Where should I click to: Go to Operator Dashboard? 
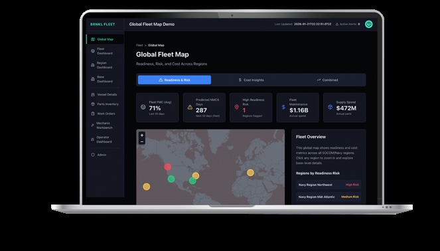point(105,139)
